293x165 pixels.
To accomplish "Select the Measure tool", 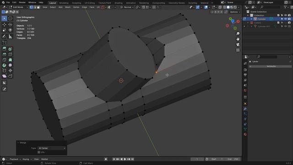I will tap(10, 37).
